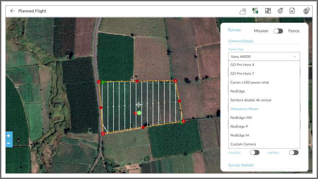This screenshot has width=318, height=179.
Task: Enable the CrossGrid toggle
Action: point(255,153)
